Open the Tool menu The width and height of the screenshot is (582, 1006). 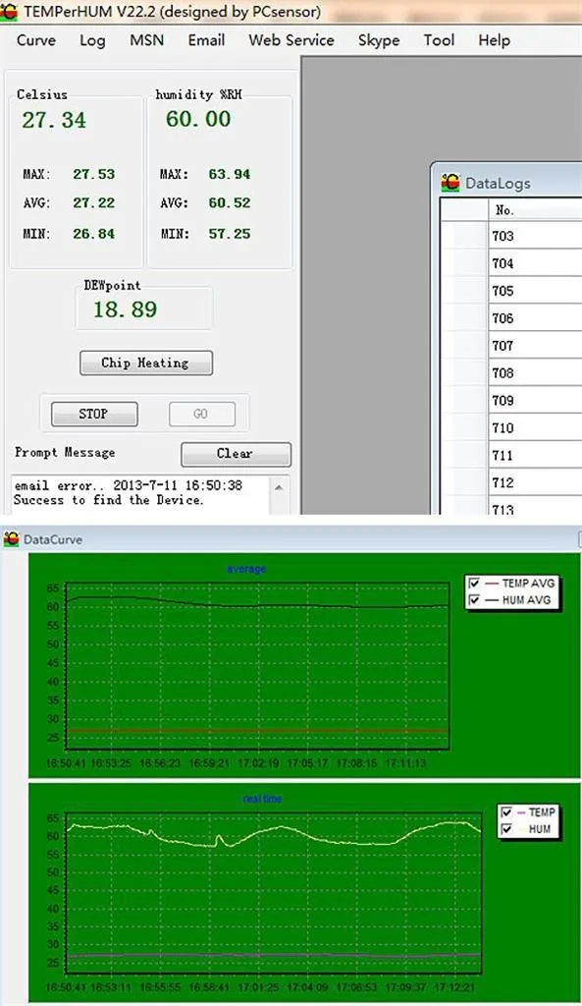pyautogui.click(x=439, y=40)
